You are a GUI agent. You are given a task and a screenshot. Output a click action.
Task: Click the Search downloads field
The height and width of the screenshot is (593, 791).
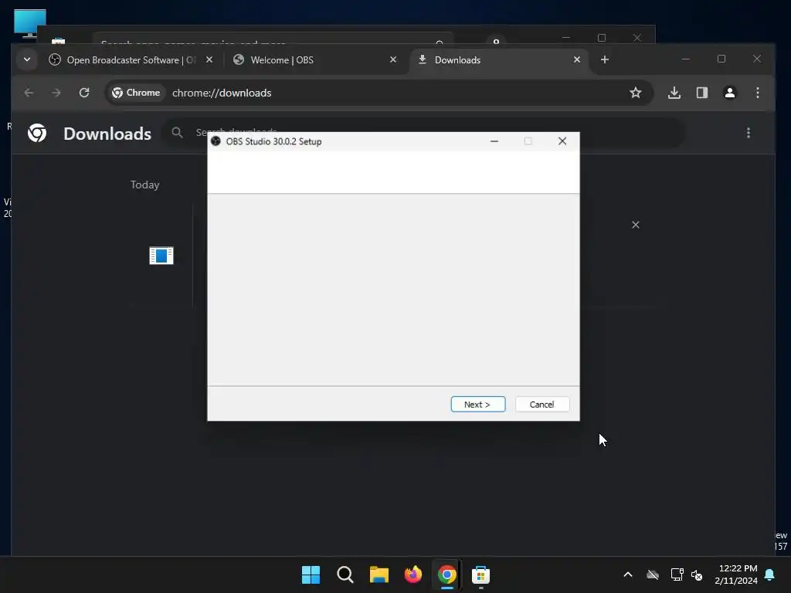click(424, 133)
